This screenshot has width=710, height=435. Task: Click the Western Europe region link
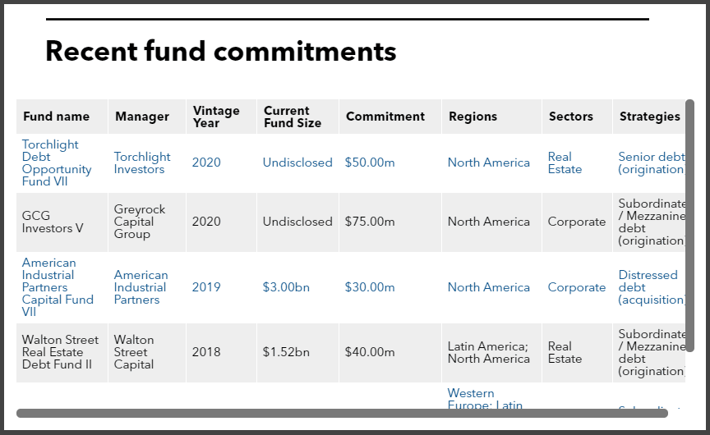(x=485, y=399)
